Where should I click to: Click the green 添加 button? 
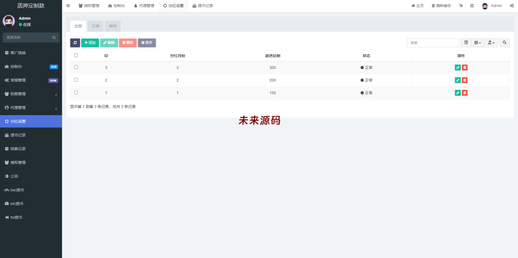(90, 43)
